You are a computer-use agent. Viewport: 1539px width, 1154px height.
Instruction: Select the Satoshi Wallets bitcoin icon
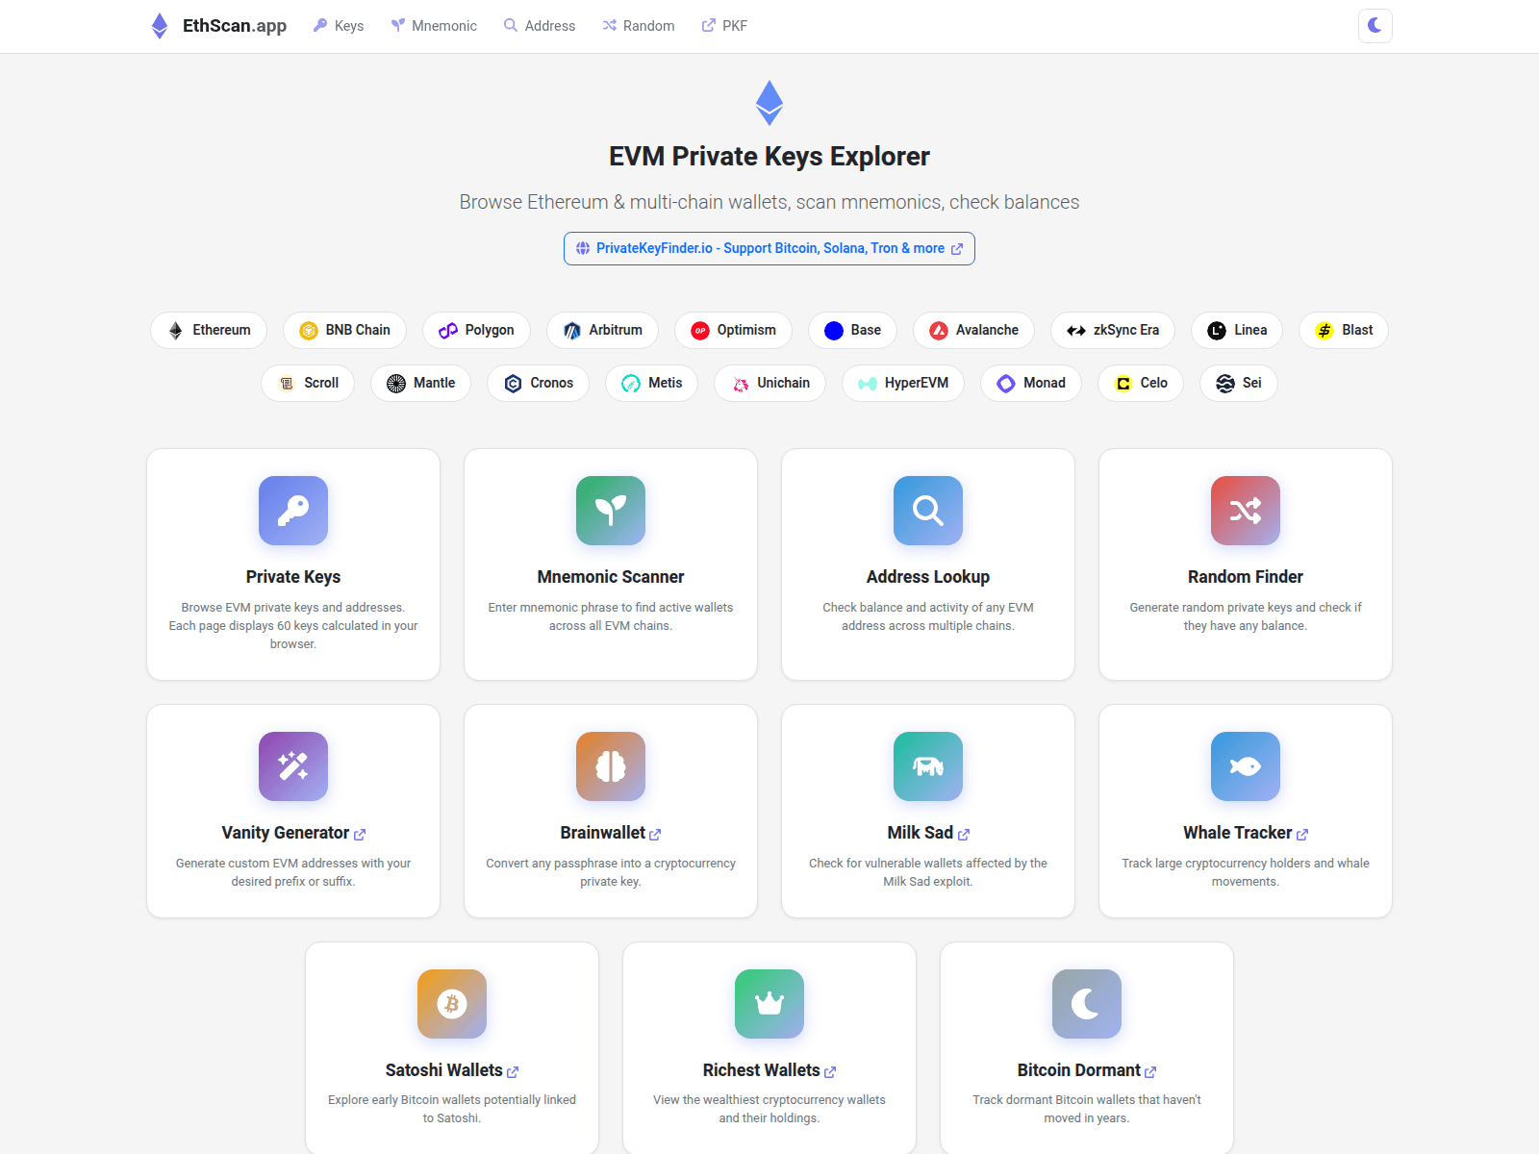coord(451,1004)
